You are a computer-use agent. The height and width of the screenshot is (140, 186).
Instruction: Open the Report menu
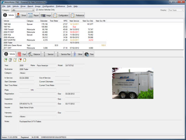tap(30, 6)
